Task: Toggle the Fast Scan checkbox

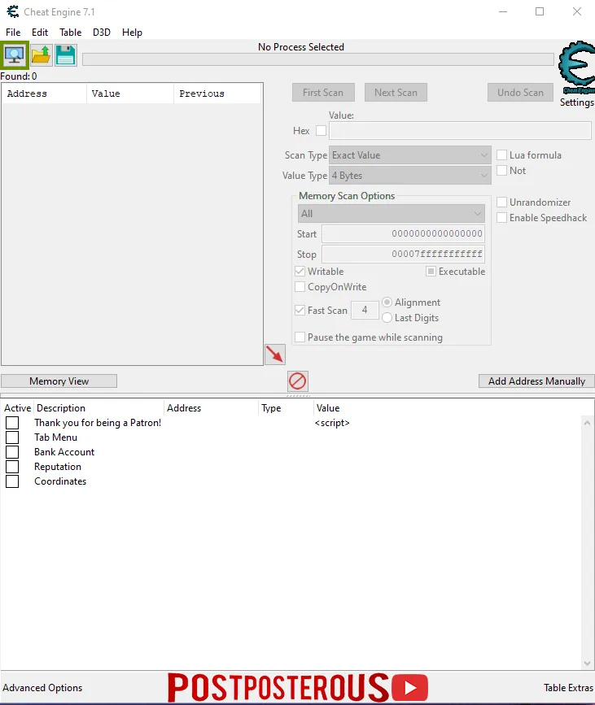Action: [x=300, y=311]
